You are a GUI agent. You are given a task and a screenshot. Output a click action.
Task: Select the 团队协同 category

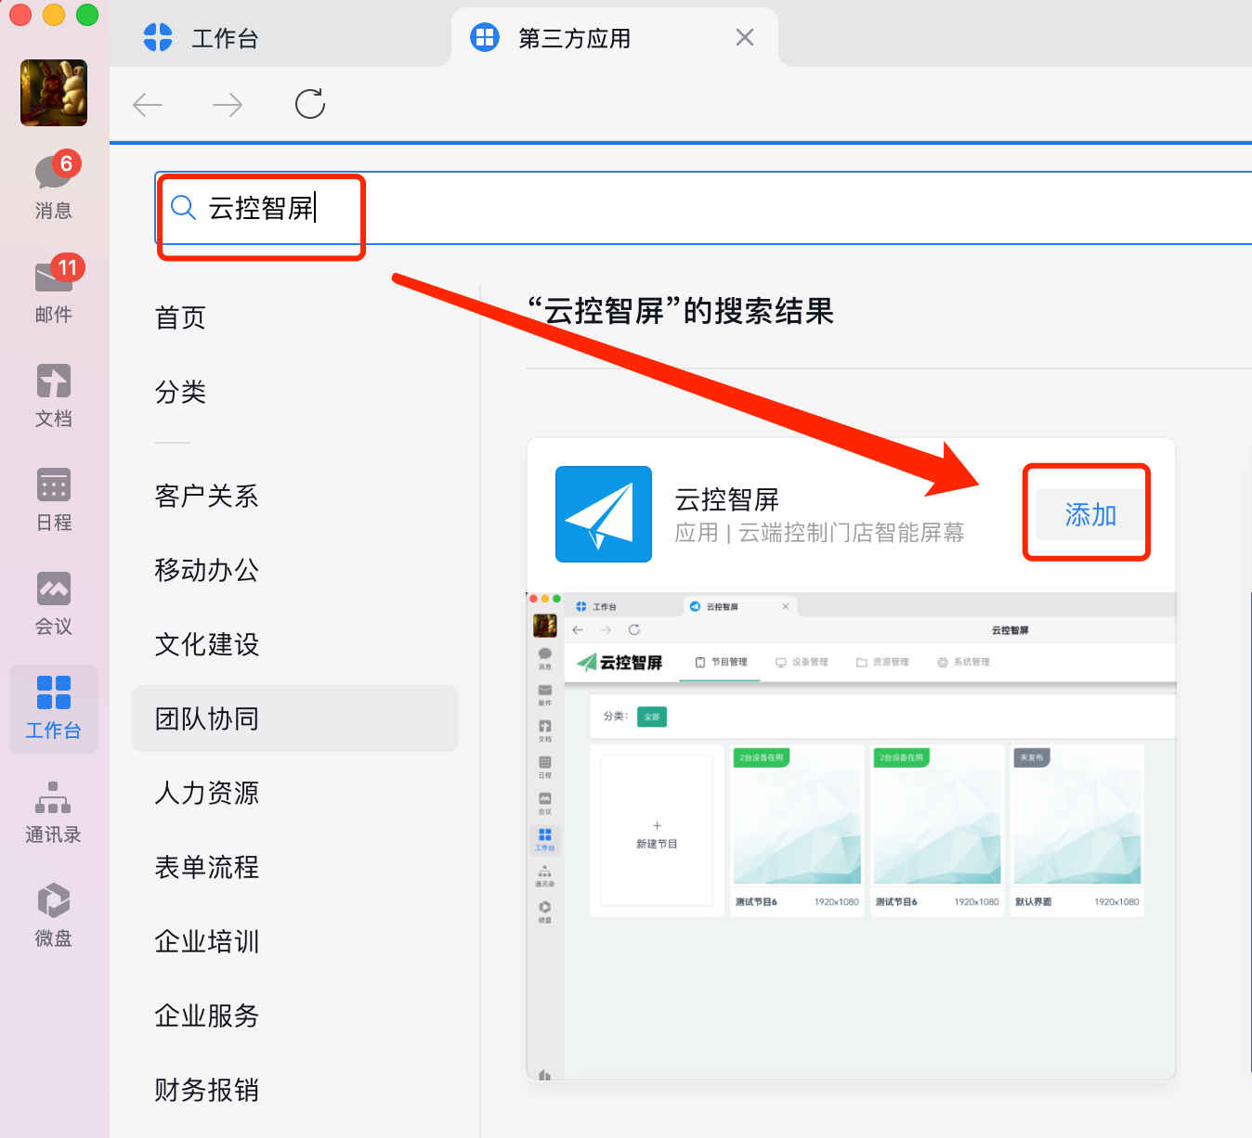pyautogui.click(x=295, y=718)
